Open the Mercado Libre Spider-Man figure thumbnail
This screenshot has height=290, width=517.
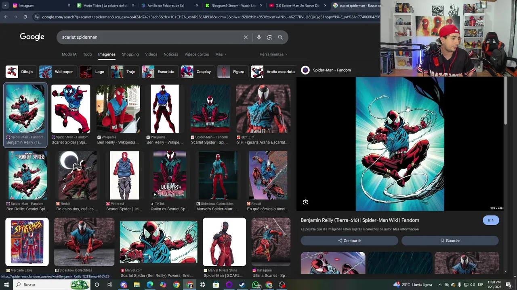point(27,242)
